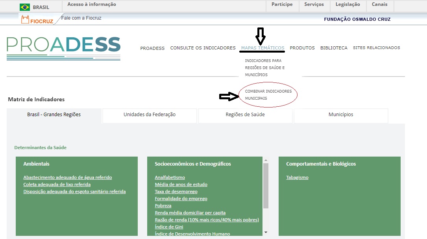This screenshot has width=427, height=239.
Task: Click Fale com a Fiocruz link
Action: pos(81,18)
